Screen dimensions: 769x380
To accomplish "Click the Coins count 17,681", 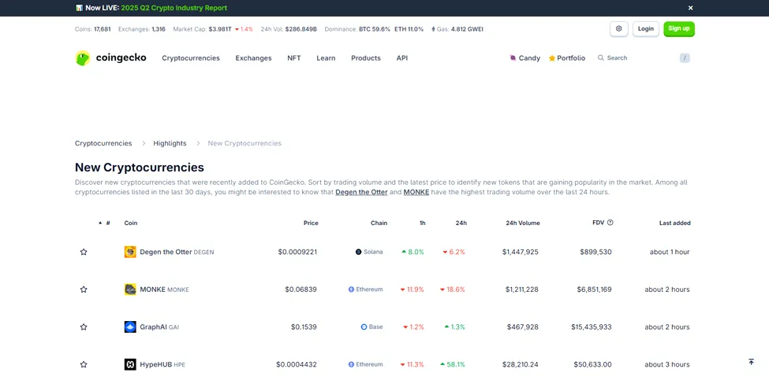I will click(x=103, y=29).
